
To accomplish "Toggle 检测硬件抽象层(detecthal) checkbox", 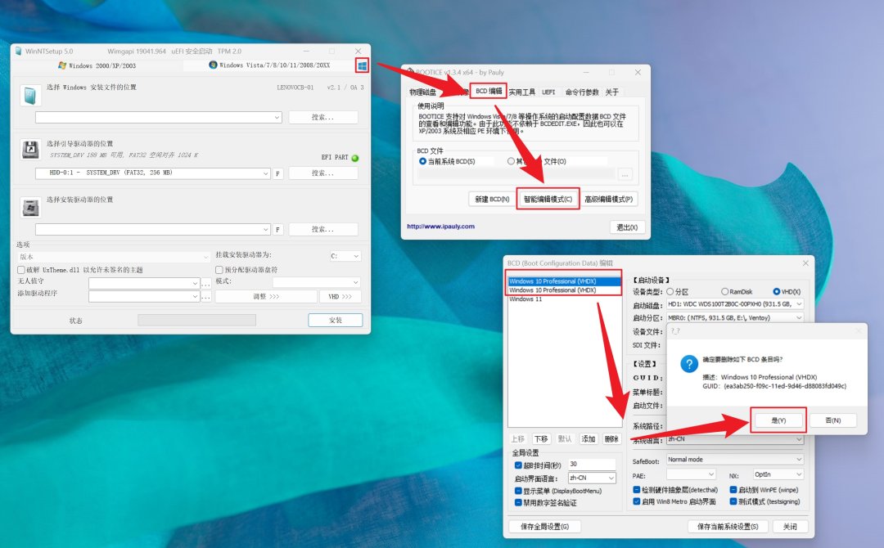I will (x=637, y=490).
